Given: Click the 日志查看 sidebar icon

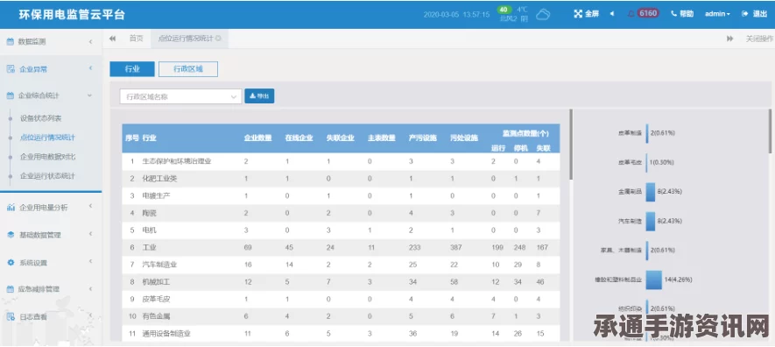Looking at the screenshot, I should point(11,316).
